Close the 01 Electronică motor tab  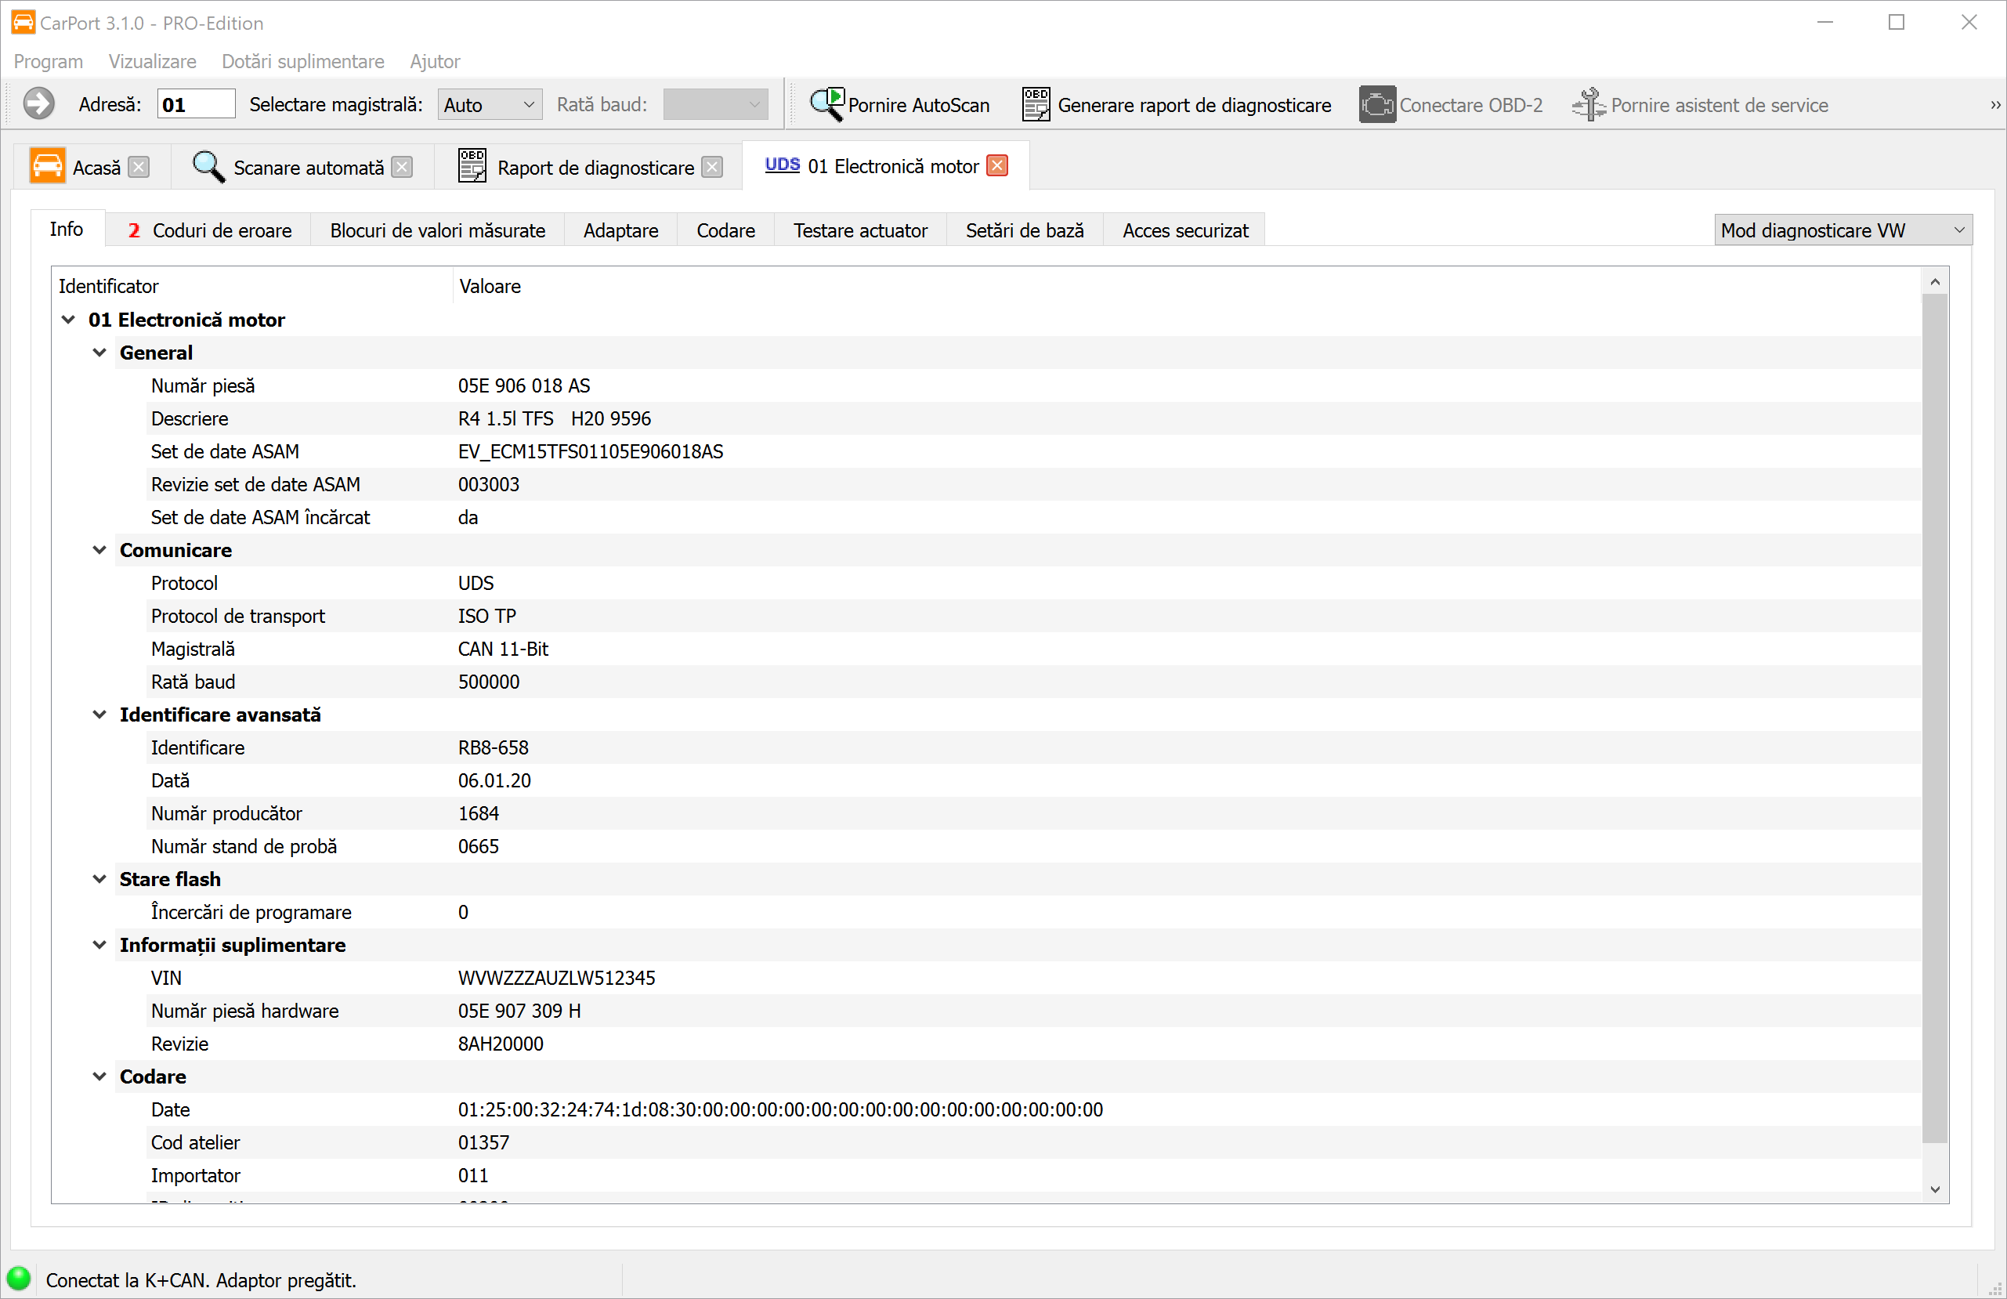click(996, 165)
